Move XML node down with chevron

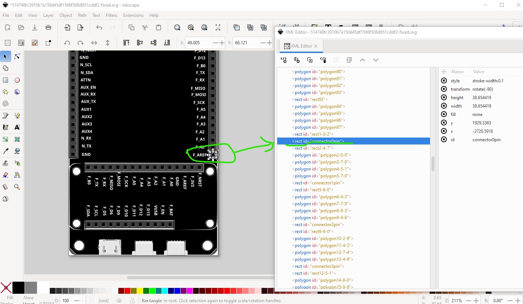376,60
